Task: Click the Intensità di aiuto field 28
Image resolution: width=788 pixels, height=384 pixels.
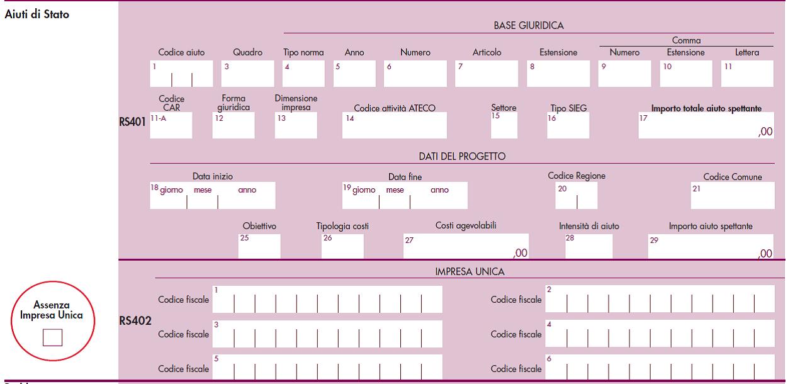Action: 588,247
